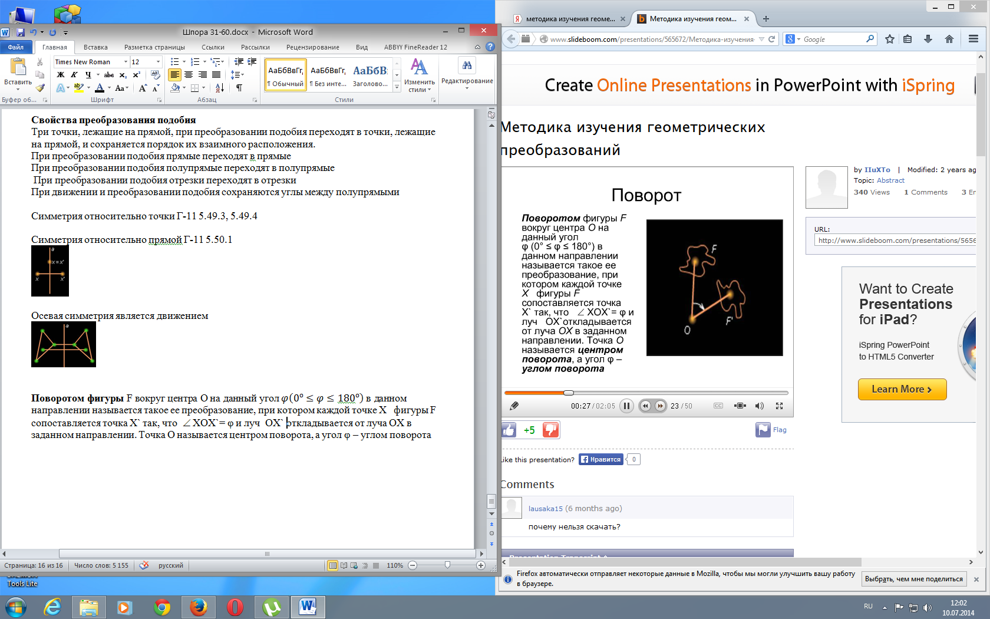Open the Font dialog launcher

click(159, 100)
